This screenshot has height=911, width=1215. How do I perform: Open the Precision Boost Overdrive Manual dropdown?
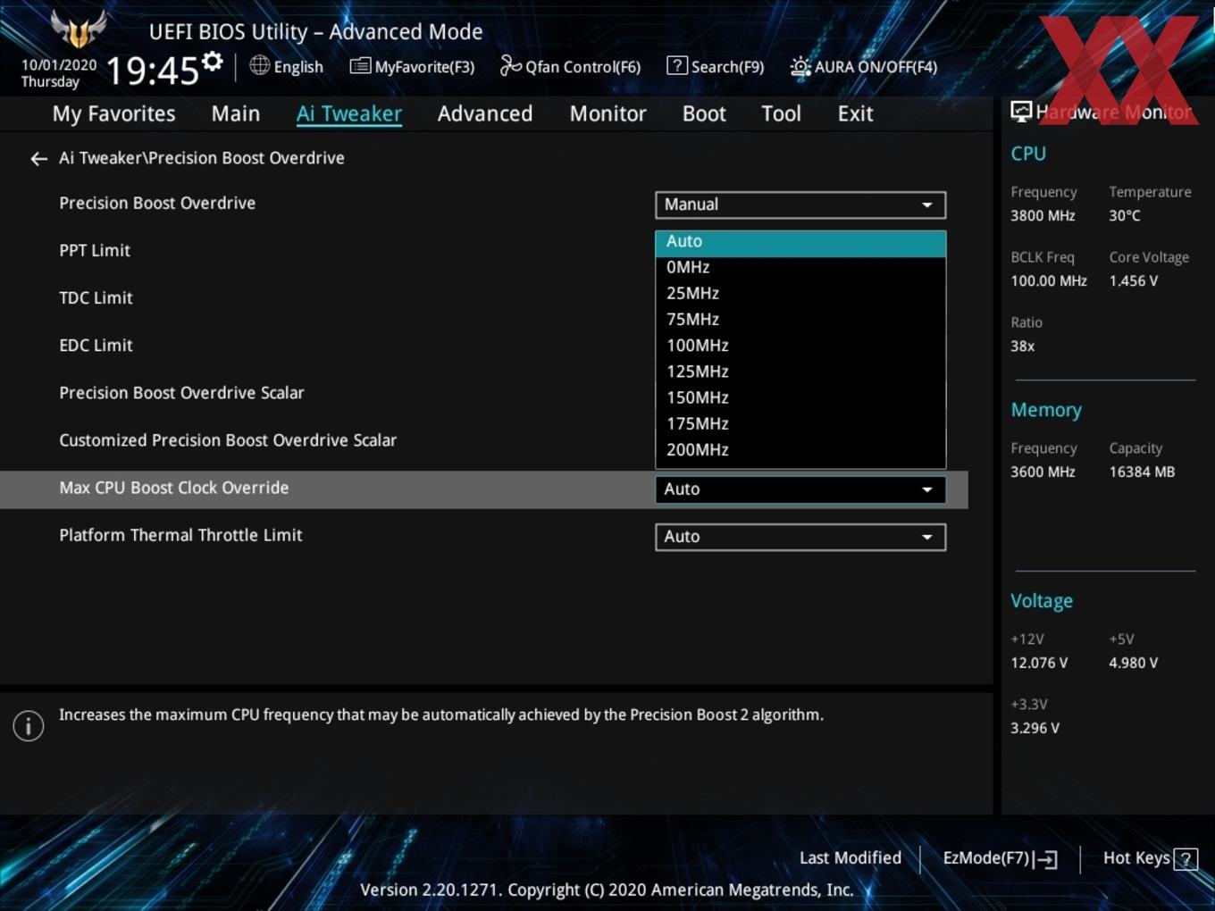800,205
